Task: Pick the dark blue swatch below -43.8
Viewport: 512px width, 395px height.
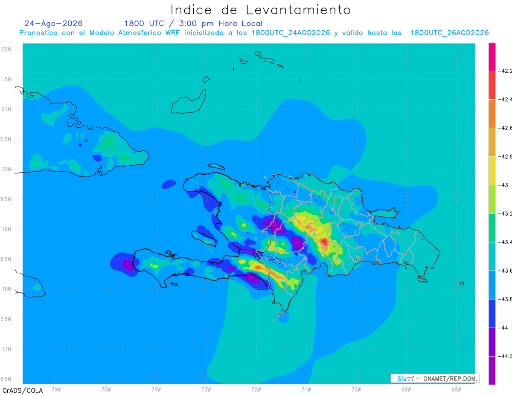Action: (x=492, y=314)
